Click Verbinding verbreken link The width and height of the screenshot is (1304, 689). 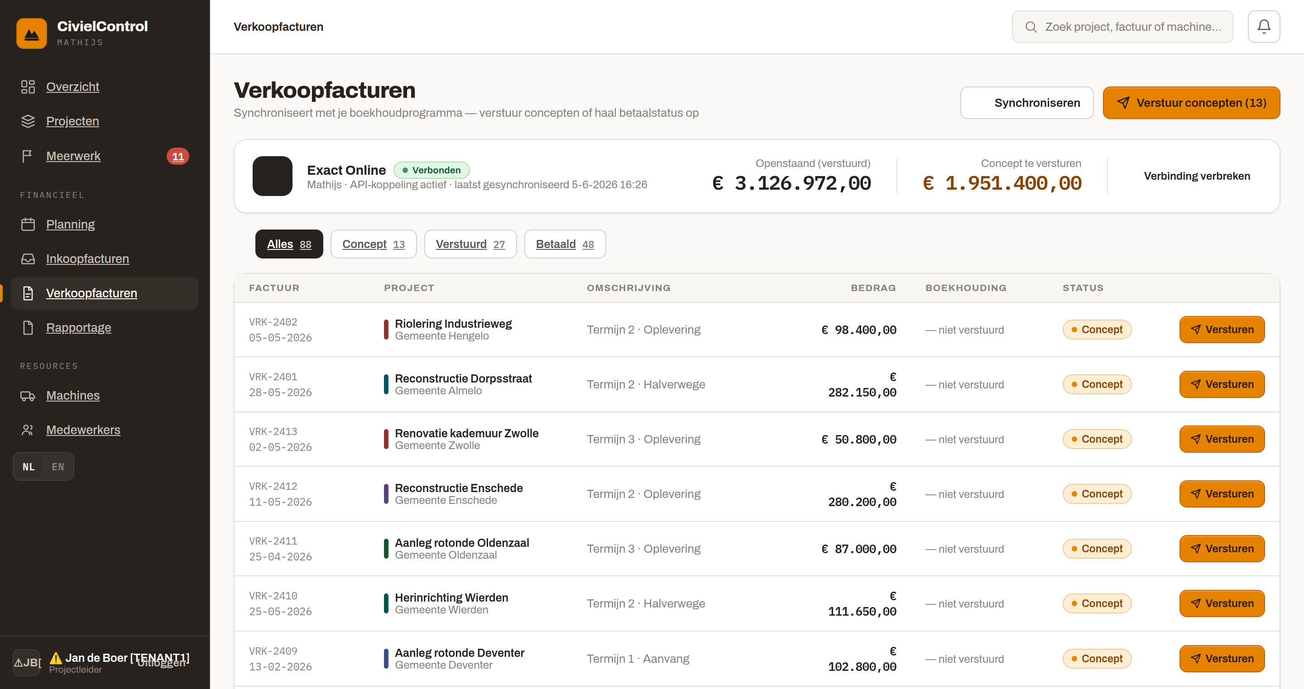[1197, 176]
